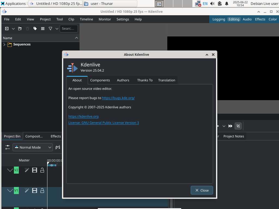This screenshot has width=279, height=209.
Task: Open the kdenlive.org link
Action: coord(83,116)
